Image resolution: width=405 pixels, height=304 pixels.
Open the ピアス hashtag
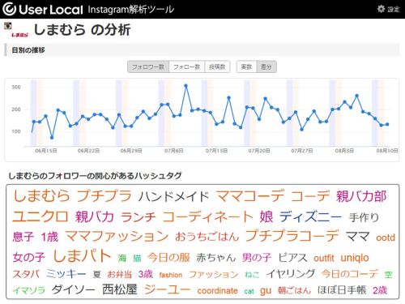[292, 258]
